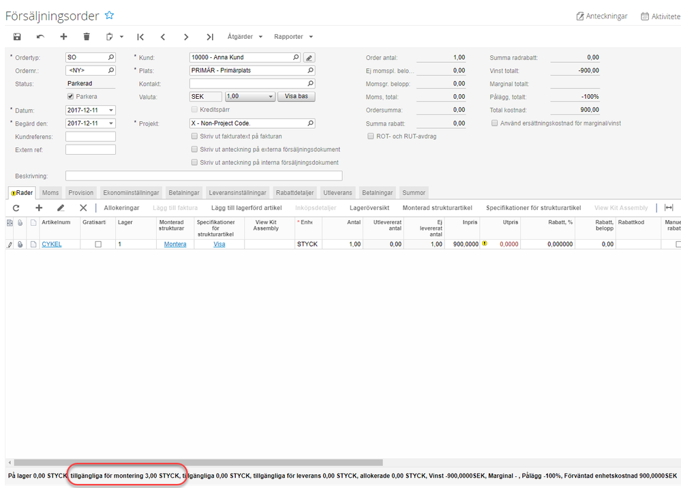Screen dimensions: 681x488
Task: Mark Försäljningsorder as favorite with star
Action: (110, 16)
